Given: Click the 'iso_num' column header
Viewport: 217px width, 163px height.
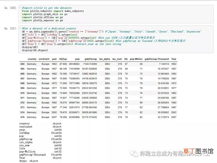Looking at the screenshot, I should 117,59.
